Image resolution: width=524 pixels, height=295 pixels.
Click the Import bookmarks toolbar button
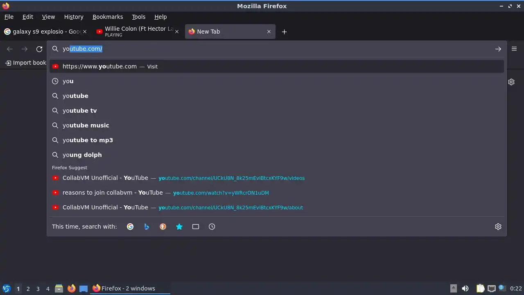tap(25, 63)
